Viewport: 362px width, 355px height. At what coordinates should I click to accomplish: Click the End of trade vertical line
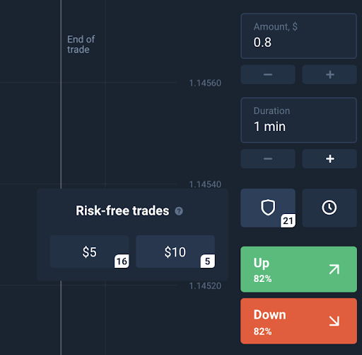point(61,94)
